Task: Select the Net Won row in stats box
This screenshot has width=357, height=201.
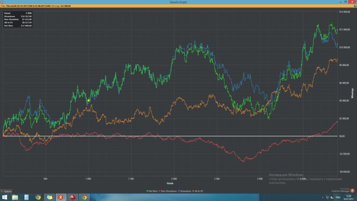Action: point(18,26)
